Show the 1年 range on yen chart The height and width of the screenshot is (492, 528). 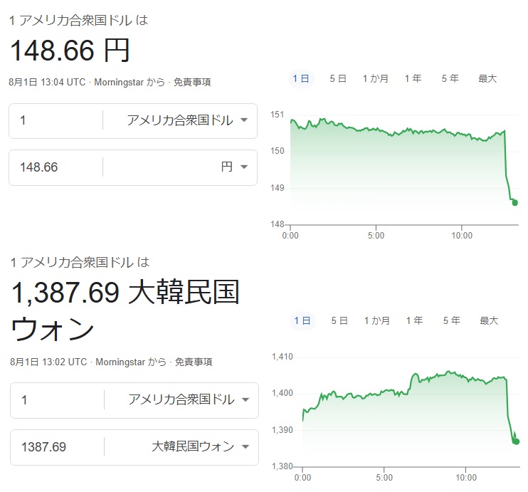(413, 79)
